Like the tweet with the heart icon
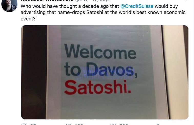Screen dimensions: 194x125 pos(113,124)
